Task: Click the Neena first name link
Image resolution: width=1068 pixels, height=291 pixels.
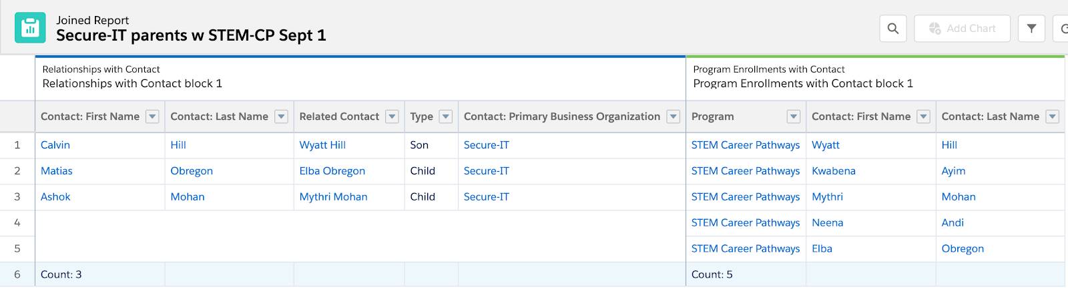Action: coord(828,223)
